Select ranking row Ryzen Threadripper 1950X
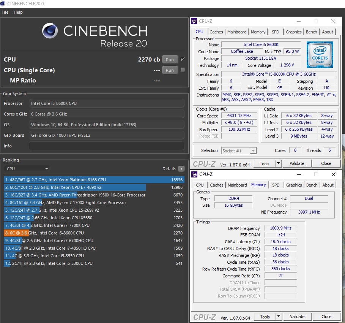The image size is (345, 323). 94,195
